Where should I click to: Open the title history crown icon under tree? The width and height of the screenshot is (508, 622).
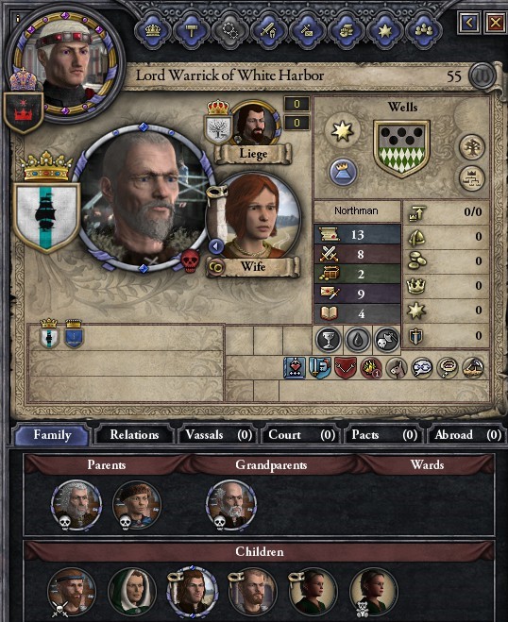472,178
